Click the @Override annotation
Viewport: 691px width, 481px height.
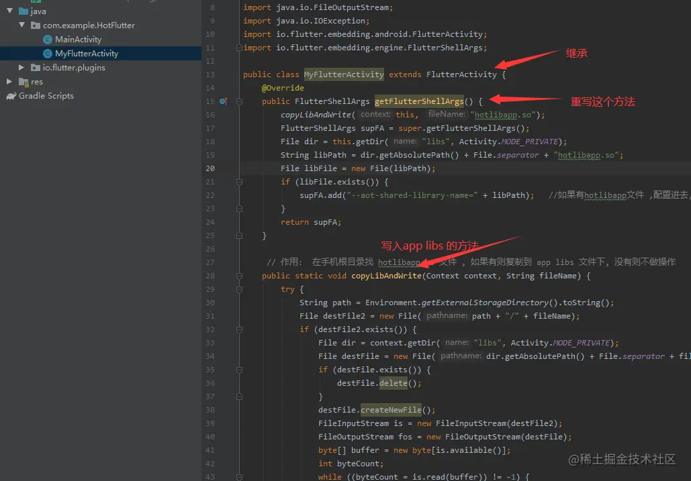pos(283,88)
